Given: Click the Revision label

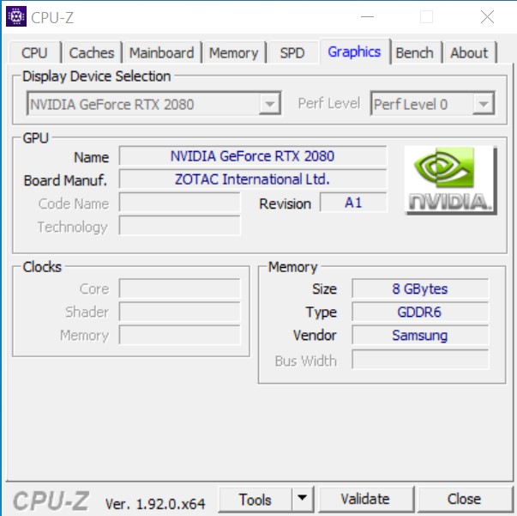Looking at the screenshot, I should (286, 203).
